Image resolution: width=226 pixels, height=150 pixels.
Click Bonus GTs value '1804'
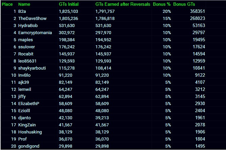(200, 139)
